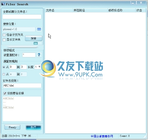
Task: Click the wildcard character input field
Action: (x=29, y=55)
